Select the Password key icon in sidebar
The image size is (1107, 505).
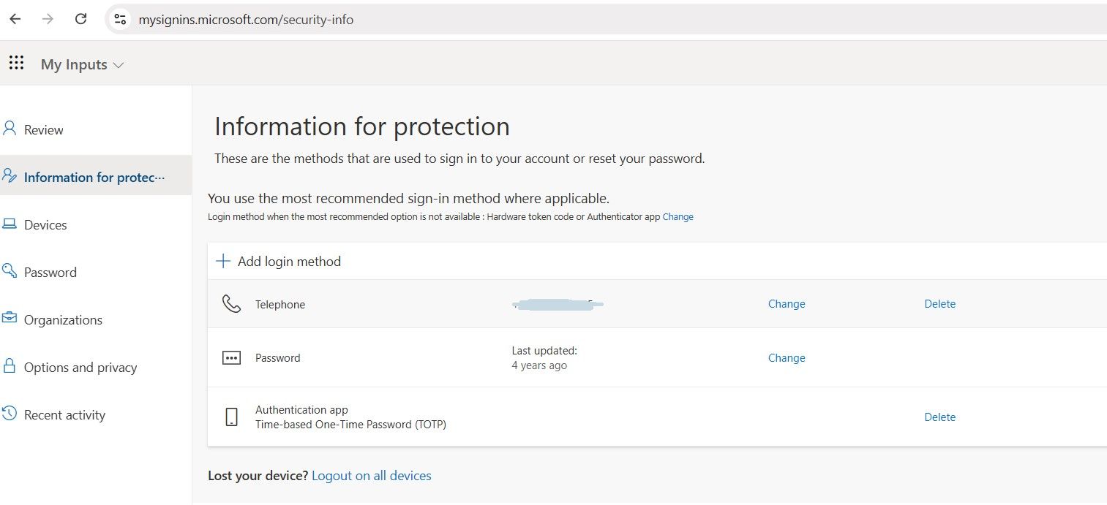pyautogui.click(x=9, y=271)
